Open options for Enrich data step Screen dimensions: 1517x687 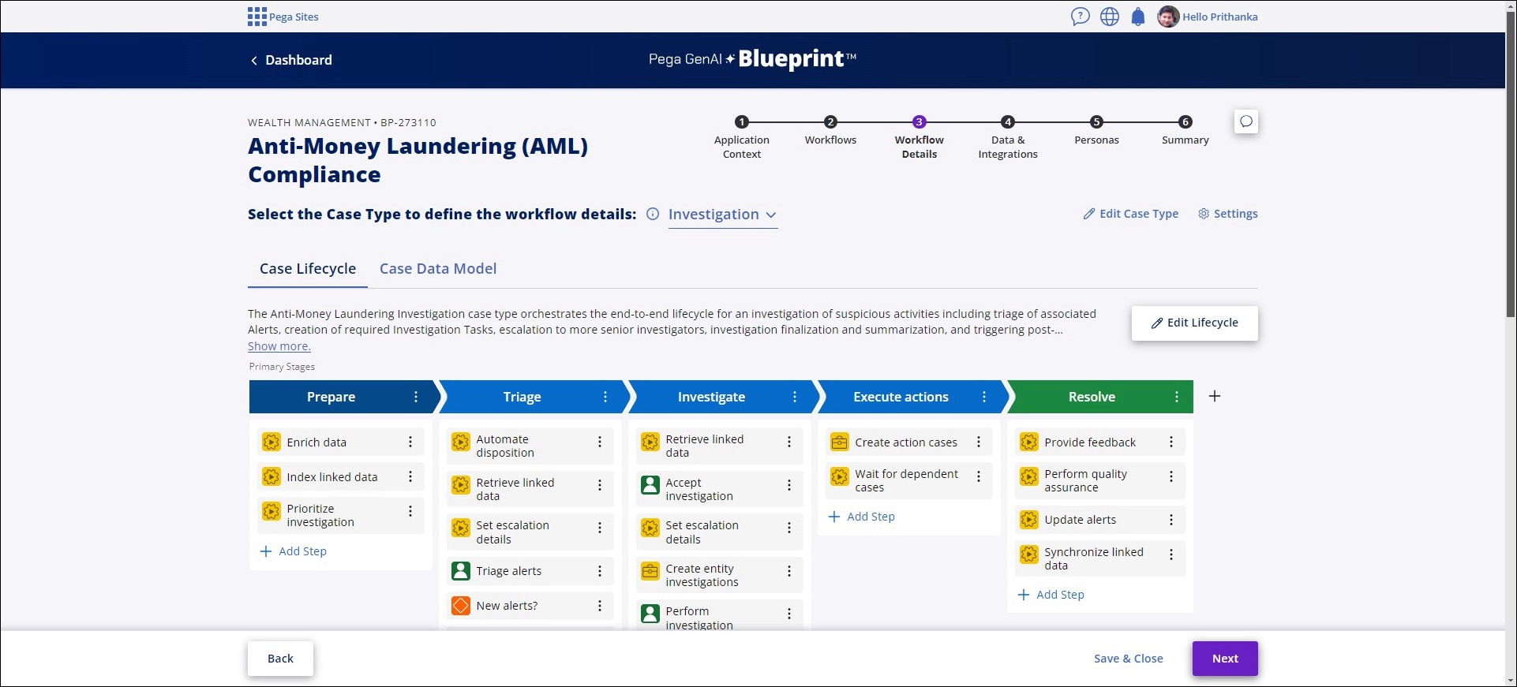(x=410, y=442)
